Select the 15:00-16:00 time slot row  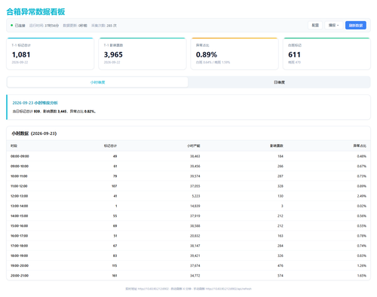pyautogui.click(x=188, y=226)
